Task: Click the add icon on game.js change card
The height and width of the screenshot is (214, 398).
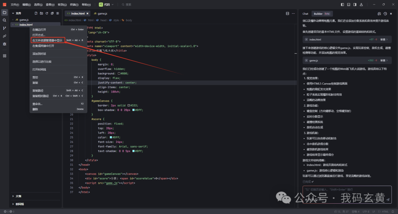Action: (x=306, y=60)
